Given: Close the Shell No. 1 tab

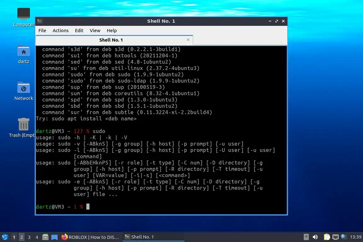Looking at the screenshot, I should point(188,40).
